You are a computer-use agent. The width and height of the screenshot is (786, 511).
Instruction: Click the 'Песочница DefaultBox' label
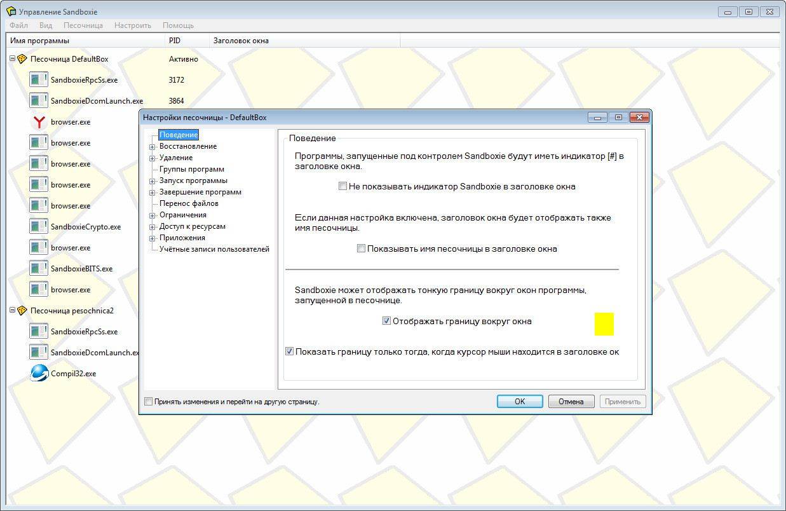tap(69, 59)
